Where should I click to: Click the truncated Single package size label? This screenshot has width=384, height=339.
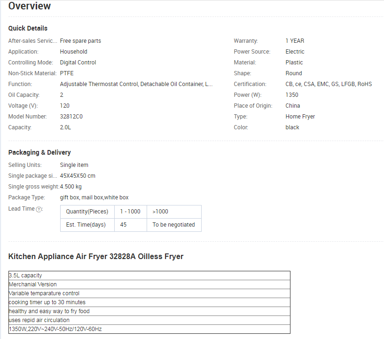32,176
